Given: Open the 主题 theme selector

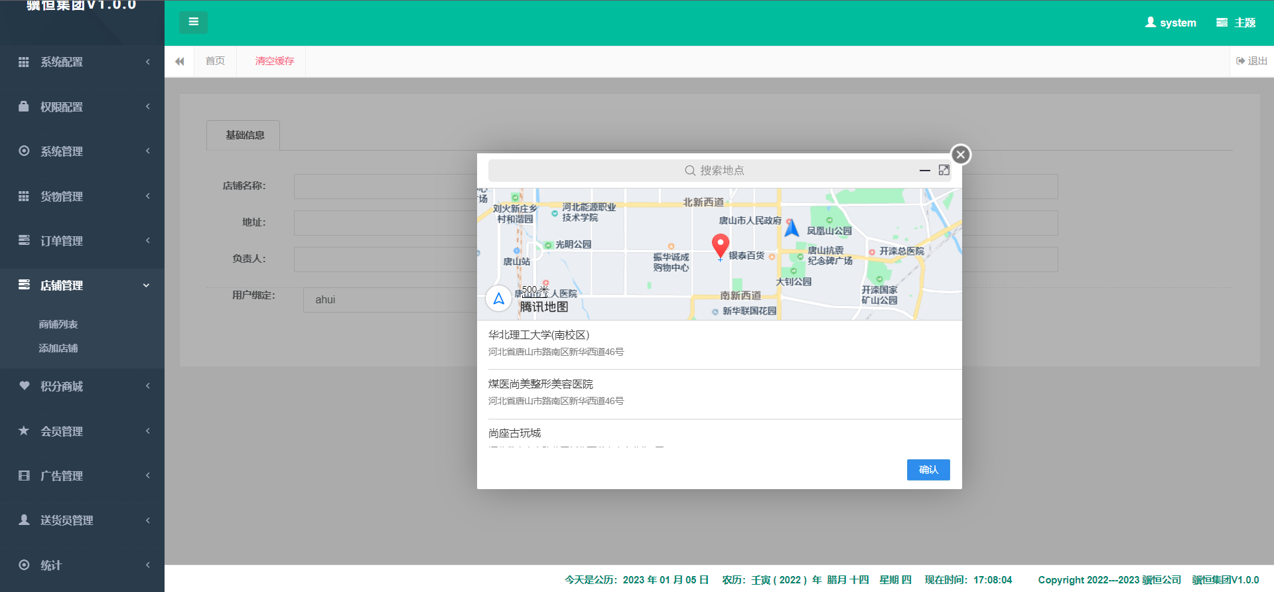Looking at the screenshot, I should point(1236,23).
